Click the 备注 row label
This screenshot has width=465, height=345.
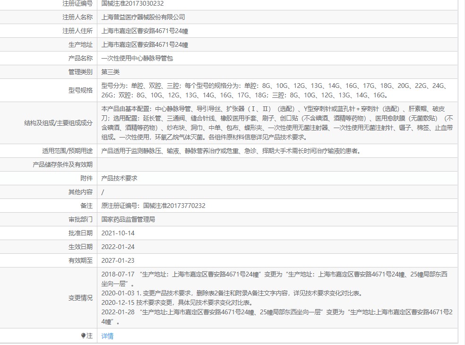click(x=86, y=206)
